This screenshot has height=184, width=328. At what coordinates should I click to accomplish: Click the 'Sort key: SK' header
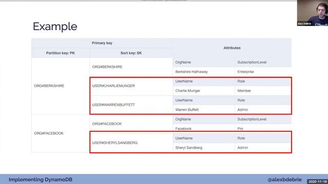point(131,53)
